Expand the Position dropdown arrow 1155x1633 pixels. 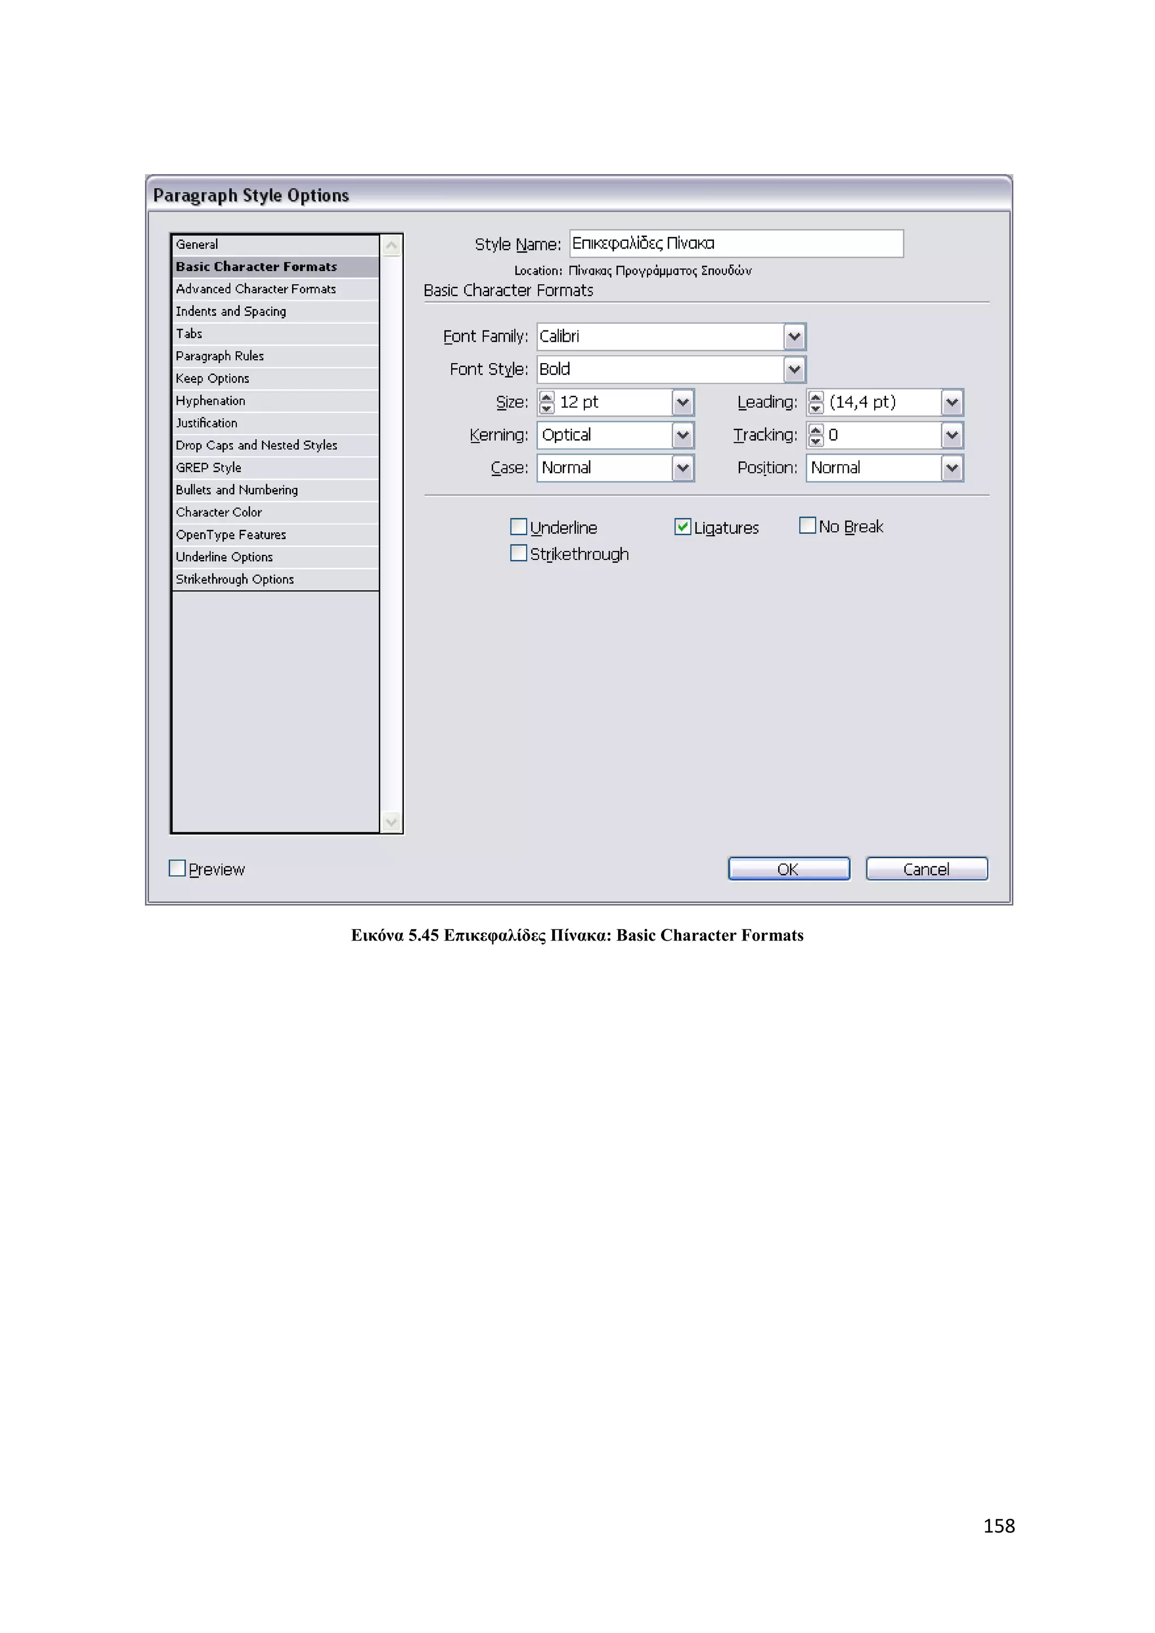coord(953,468)
